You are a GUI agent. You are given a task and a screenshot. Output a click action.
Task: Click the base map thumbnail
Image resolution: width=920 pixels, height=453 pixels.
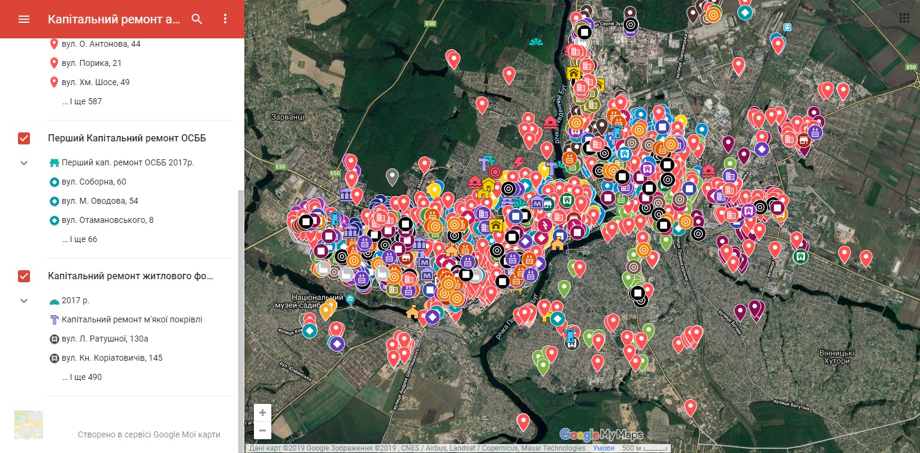(x=29, y=425)
